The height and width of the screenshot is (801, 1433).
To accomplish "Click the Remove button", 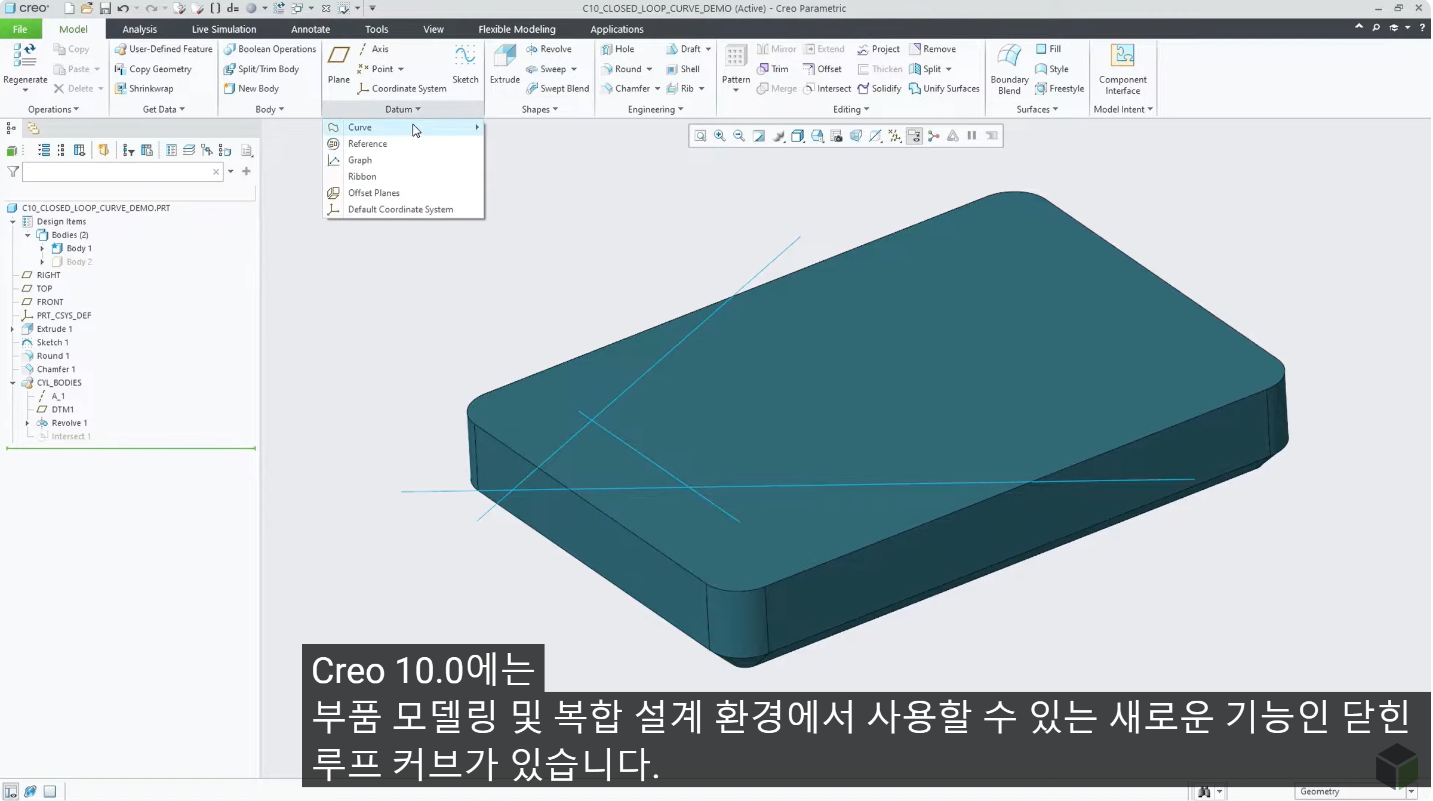I will pos(932,49).
